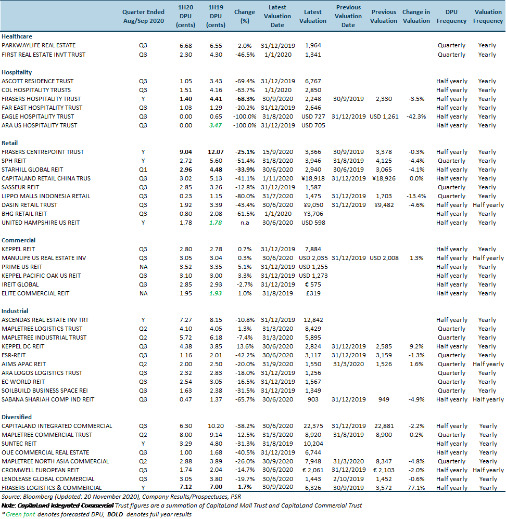This screenshot has width=506, height=519.
Task: Select the "ASCENDAS REAL ESTATE INV TRT" row name
Action: (45, 320)
